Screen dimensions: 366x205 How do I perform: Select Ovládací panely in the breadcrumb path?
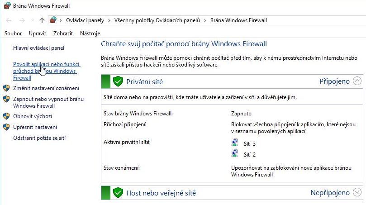coord(85,20)
